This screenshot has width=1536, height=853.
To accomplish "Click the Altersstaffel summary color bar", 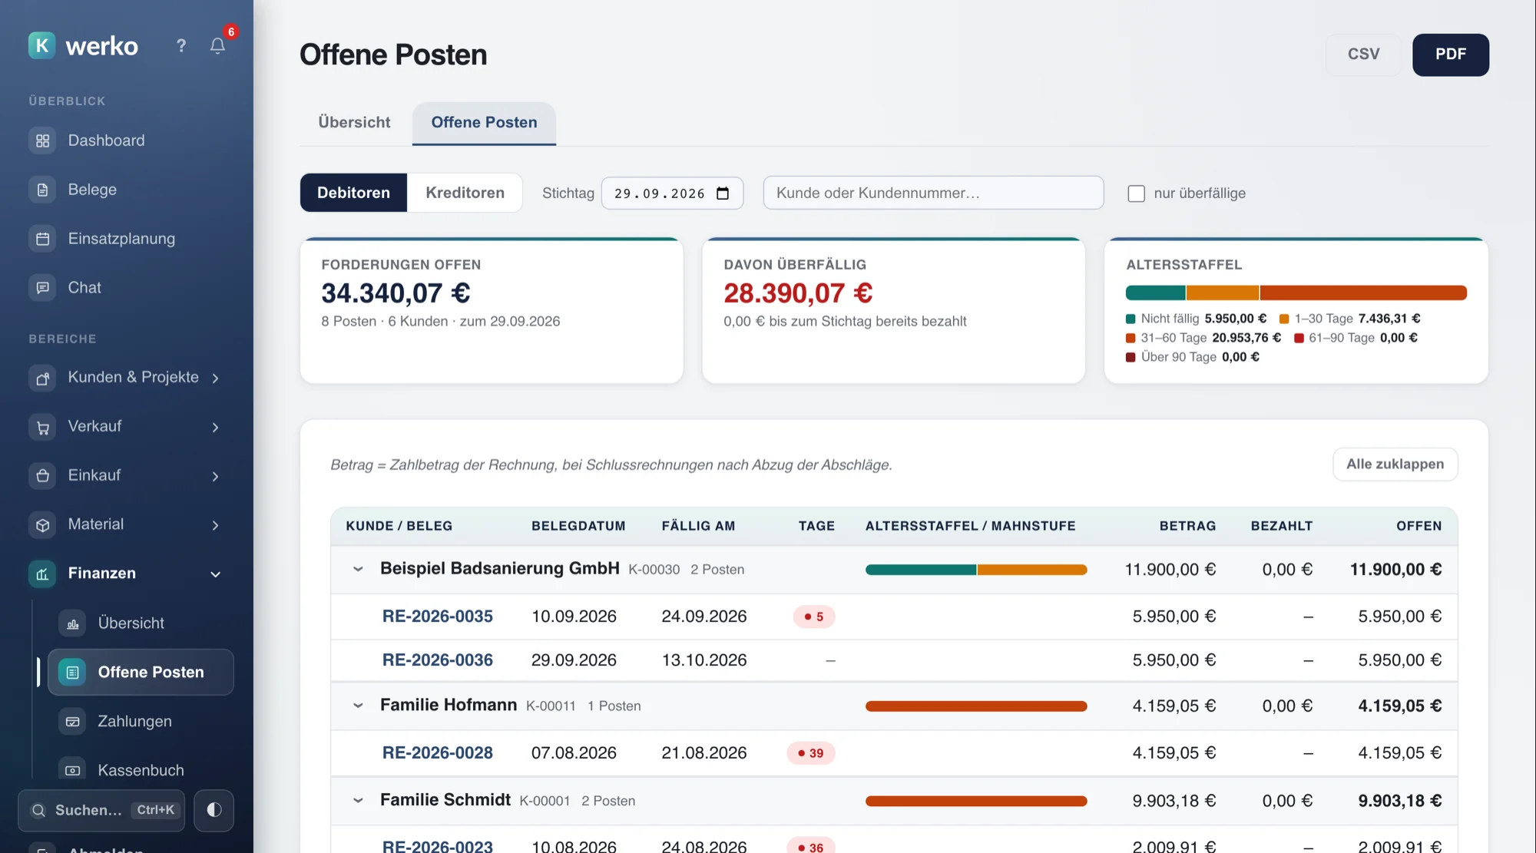I will (1296, 293).
